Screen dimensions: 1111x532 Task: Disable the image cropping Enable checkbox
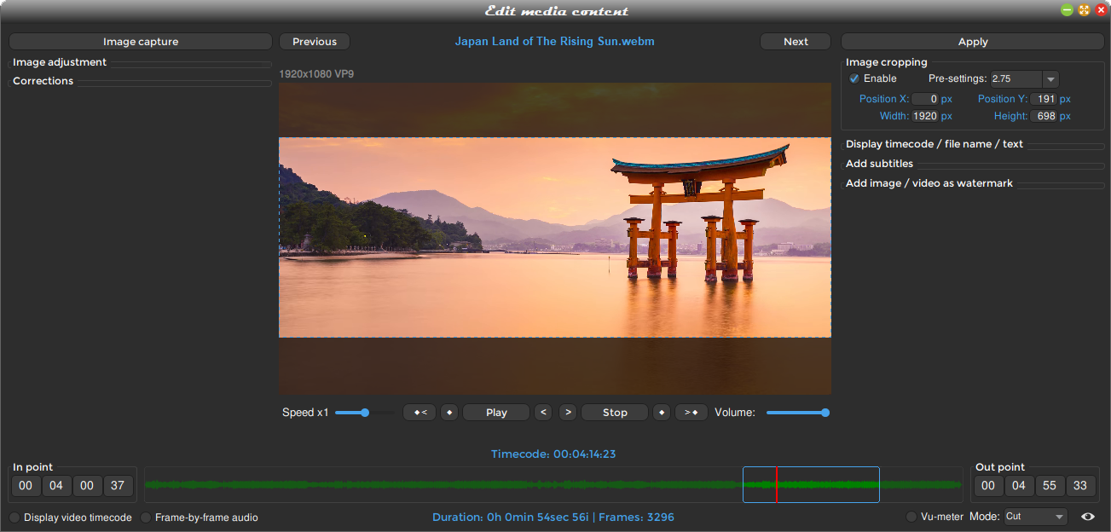[854, 78]
